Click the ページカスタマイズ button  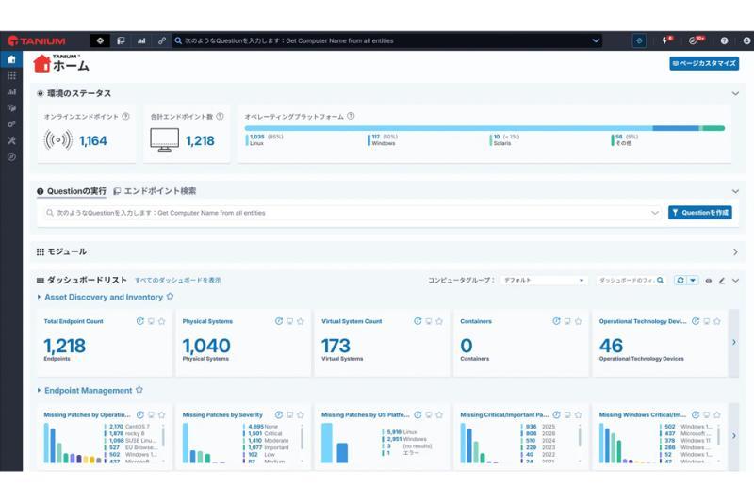pyautogui.click(x=704, y=63)
